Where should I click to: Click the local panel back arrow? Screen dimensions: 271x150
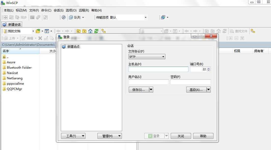(58, 31)
